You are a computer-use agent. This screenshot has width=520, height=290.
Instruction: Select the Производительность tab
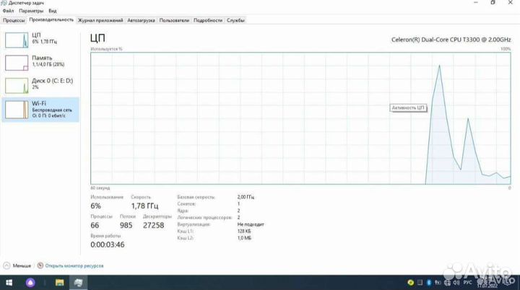coord(51,20)
